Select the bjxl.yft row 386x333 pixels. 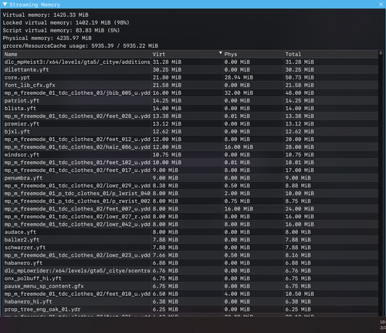pyautogui.click(x=191, y=132)
